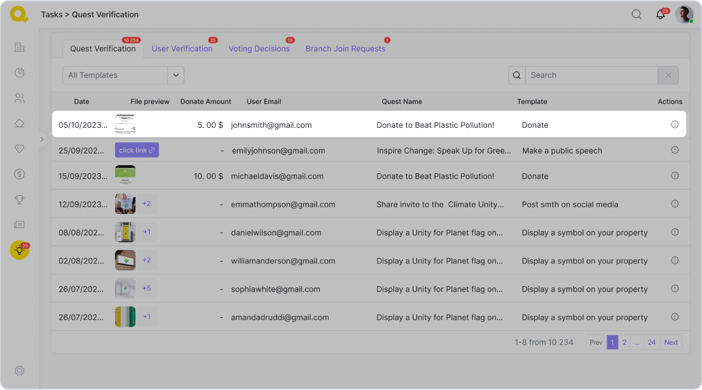Open the dollar coin sidebar icon

19,174
